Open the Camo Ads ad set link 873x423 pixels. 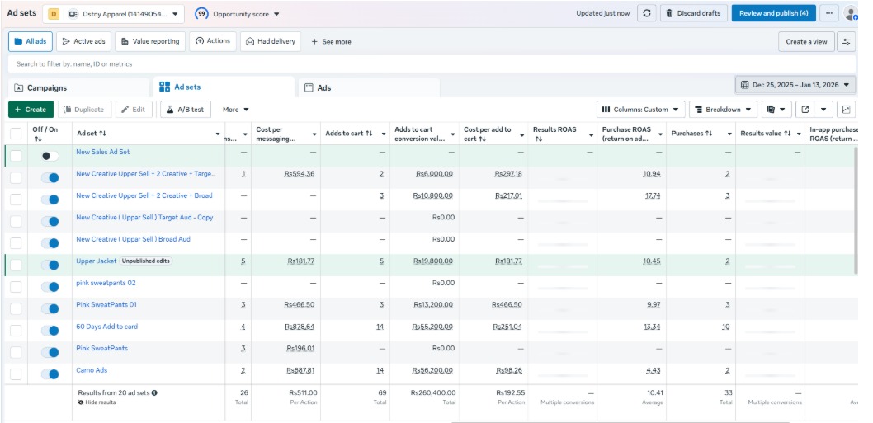click(x=92, y=370)
